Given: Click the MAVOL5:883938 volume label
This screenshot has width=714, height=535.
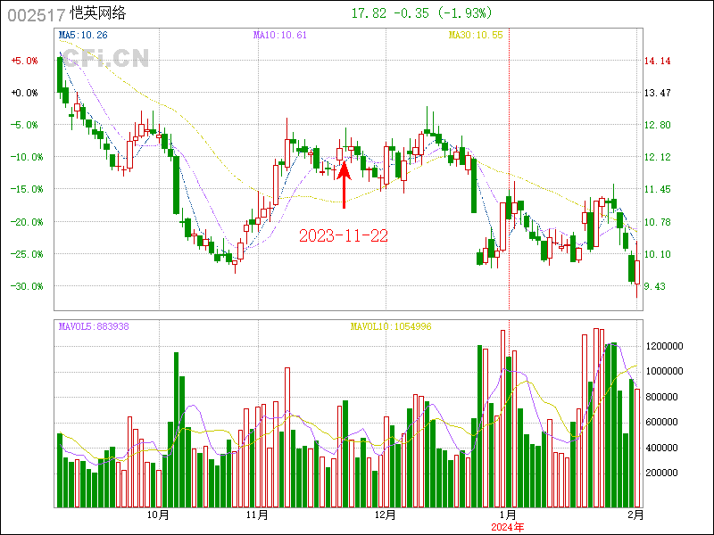Looking at the screenshot, I should point(94,326).
